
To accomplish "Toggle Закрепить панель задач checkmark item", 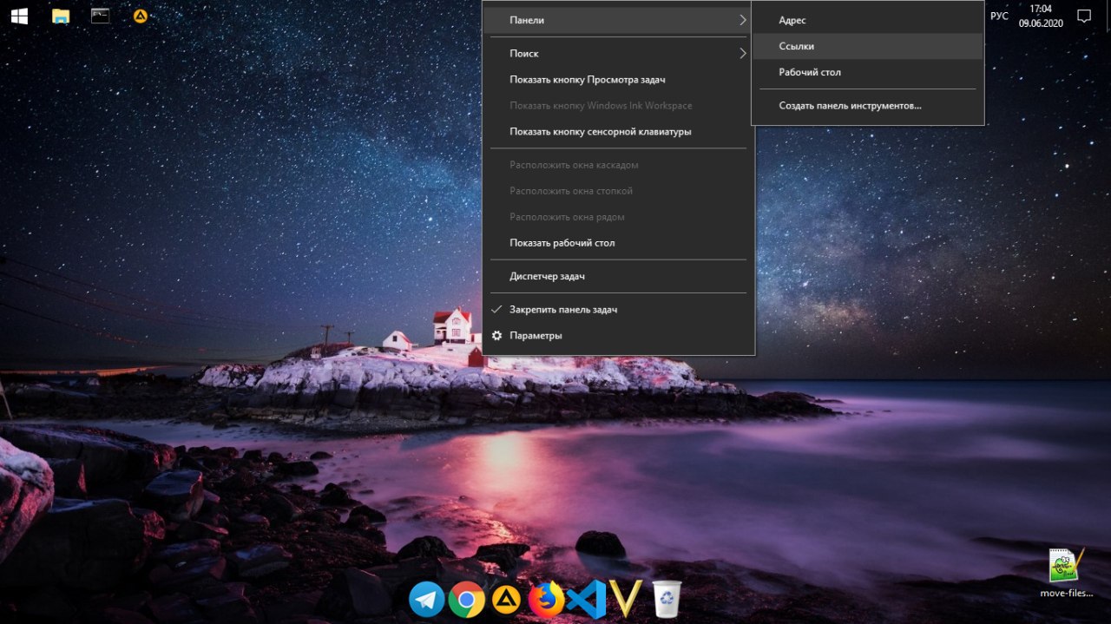I will coord(618,310).
